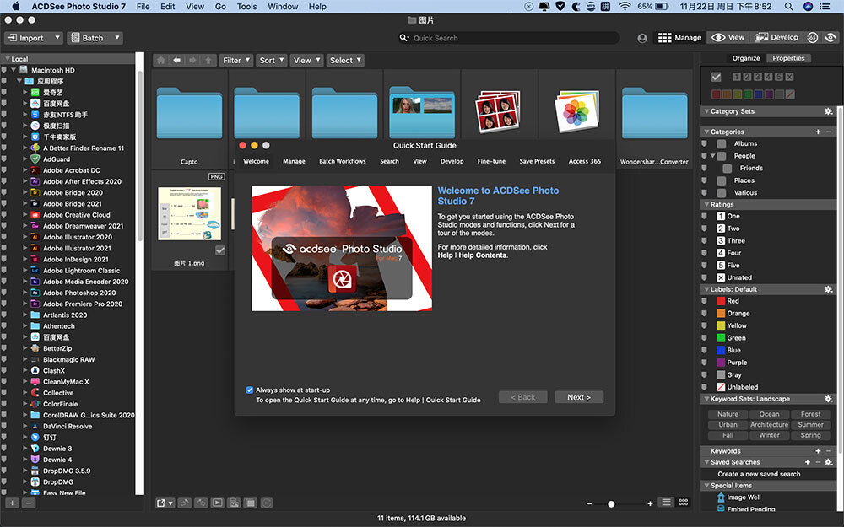
Task: Open the Batch dropdown button
Action: pos(95,38)
